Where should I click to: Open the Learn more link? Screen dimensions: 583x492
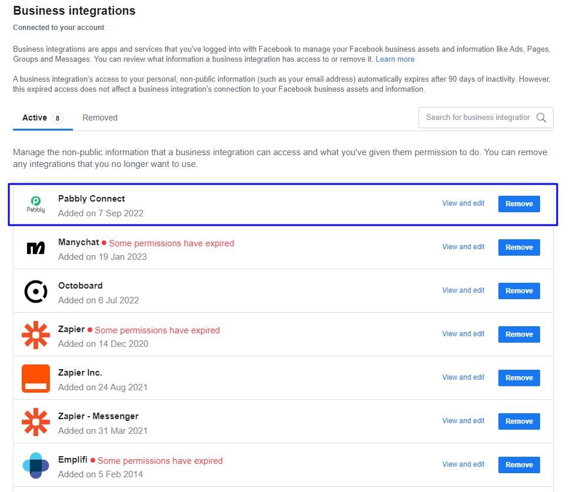tap(394, 59)
